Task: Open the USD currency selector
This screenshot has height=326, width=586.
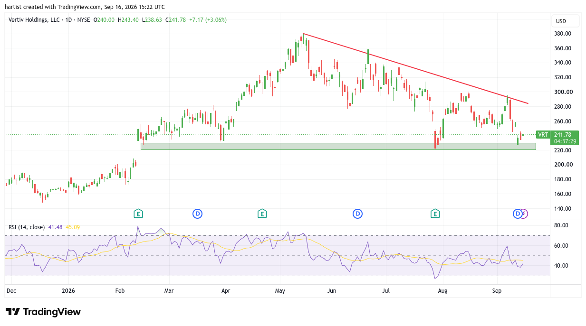Action: 566,21
